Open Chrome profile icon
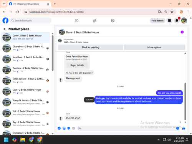This screenshot has height=144, width=192. [181, 12]
